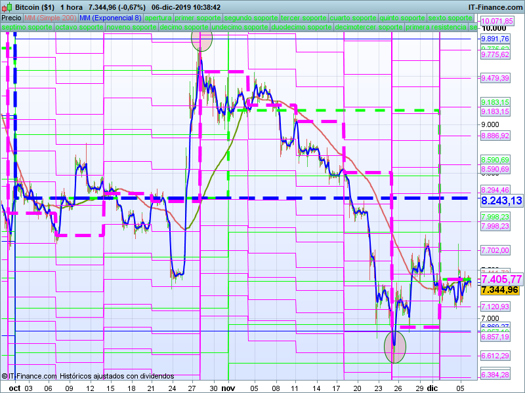Image resolution: width=525 pixels, height=393 pixels.
Task: Select the blue 8.243,13 price label
Action: (x=501, y=201)
